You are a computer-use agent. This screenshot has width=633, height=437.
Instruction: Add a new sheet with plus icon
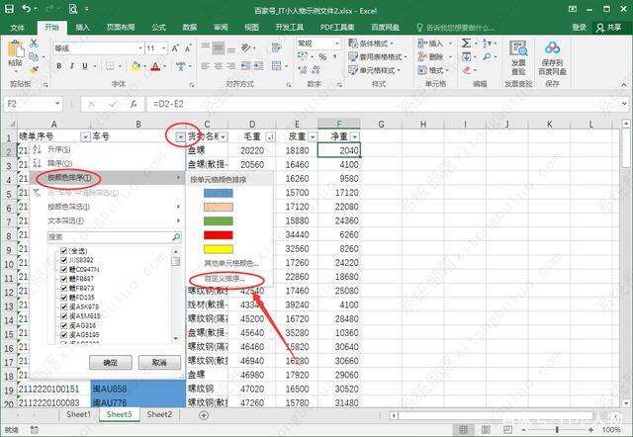pos(190,415)
